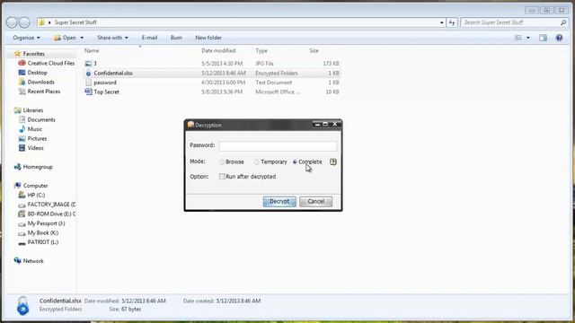The height and width of the screenshot is (323, 575).
Task: Click the Cancel button in Decryption dialog
Action: 315,201
